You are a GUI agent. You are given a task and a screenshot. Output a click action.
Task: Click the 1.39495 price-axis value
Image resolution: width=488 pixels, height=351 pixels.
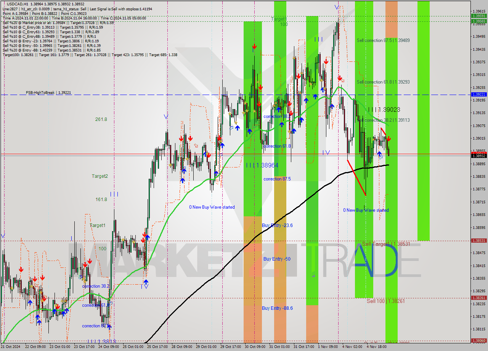[x=479, y=37]
